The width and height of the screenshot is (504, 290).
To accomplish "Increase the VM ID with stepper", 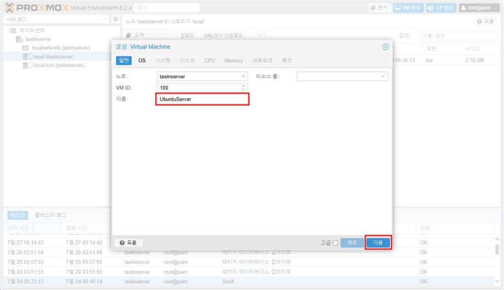I will [243, 86].
